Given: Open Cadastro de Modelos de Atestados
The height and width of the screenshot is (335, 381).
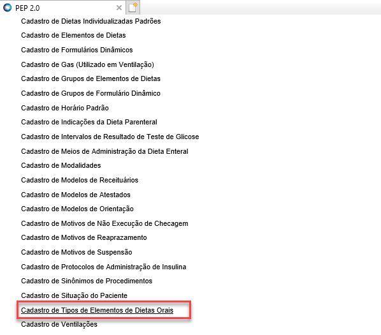Looking at the screenshot, I should (76, 195).
